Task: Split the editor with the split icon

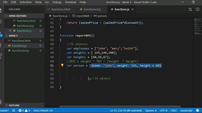Action: pyautogui.click(x=198, y=9)
